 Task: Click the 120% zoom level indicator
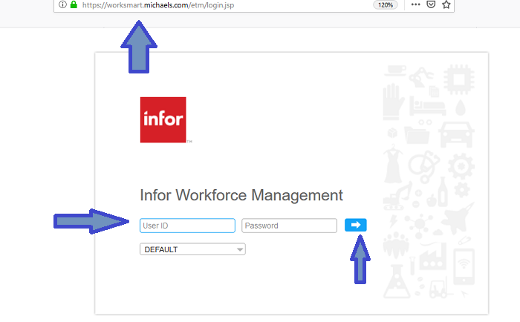(386, 5)
